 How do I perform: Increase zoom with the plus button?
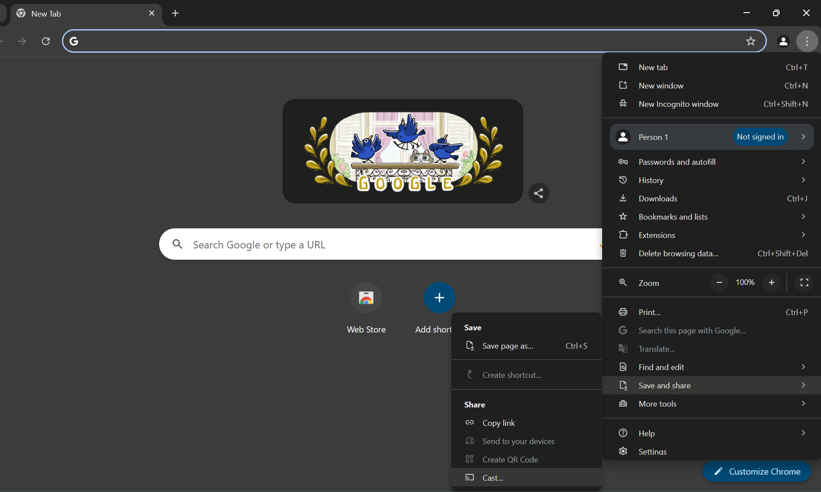tap(772, 282)
